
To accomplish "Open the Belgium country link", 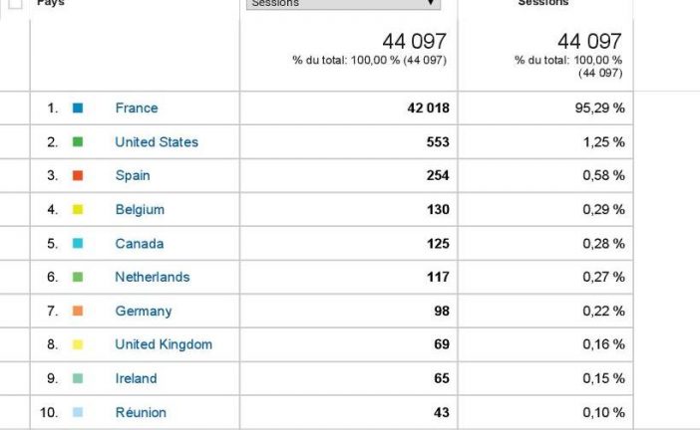I will (140, 210).
